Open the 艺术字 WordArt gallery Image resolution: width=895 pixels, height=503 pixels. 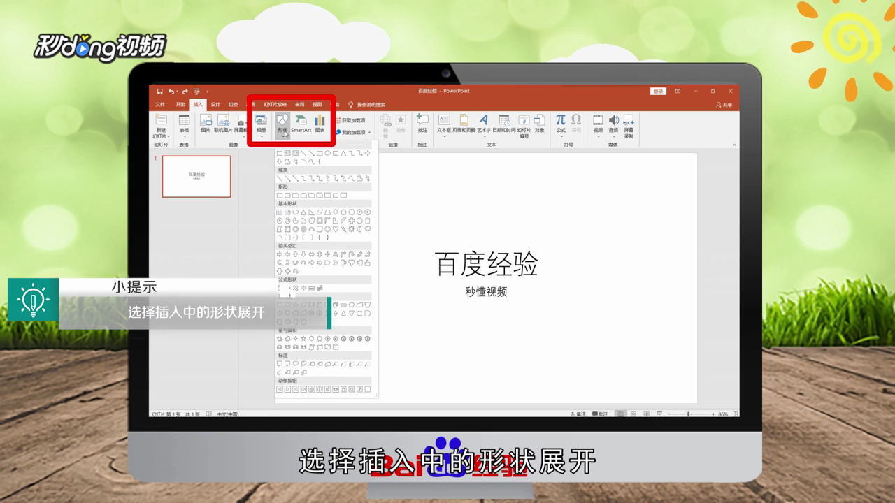click(484, 126)
